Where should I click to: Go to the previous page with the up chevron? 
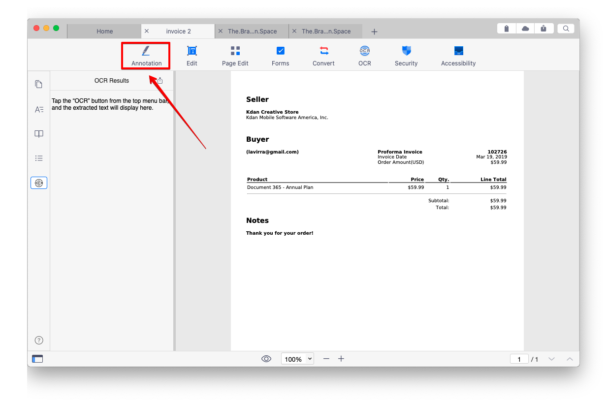(x=570, y=359)
